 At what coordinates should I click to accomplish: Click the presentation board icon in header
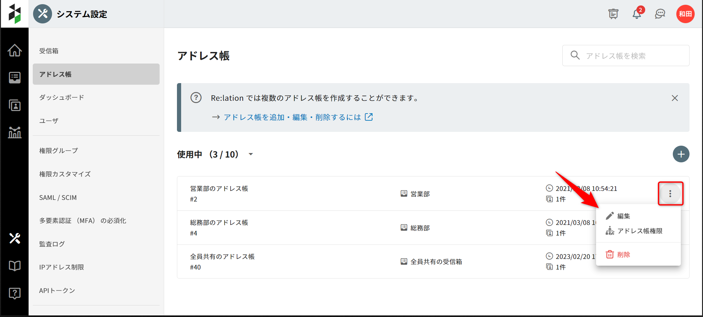tap(613, 14)
